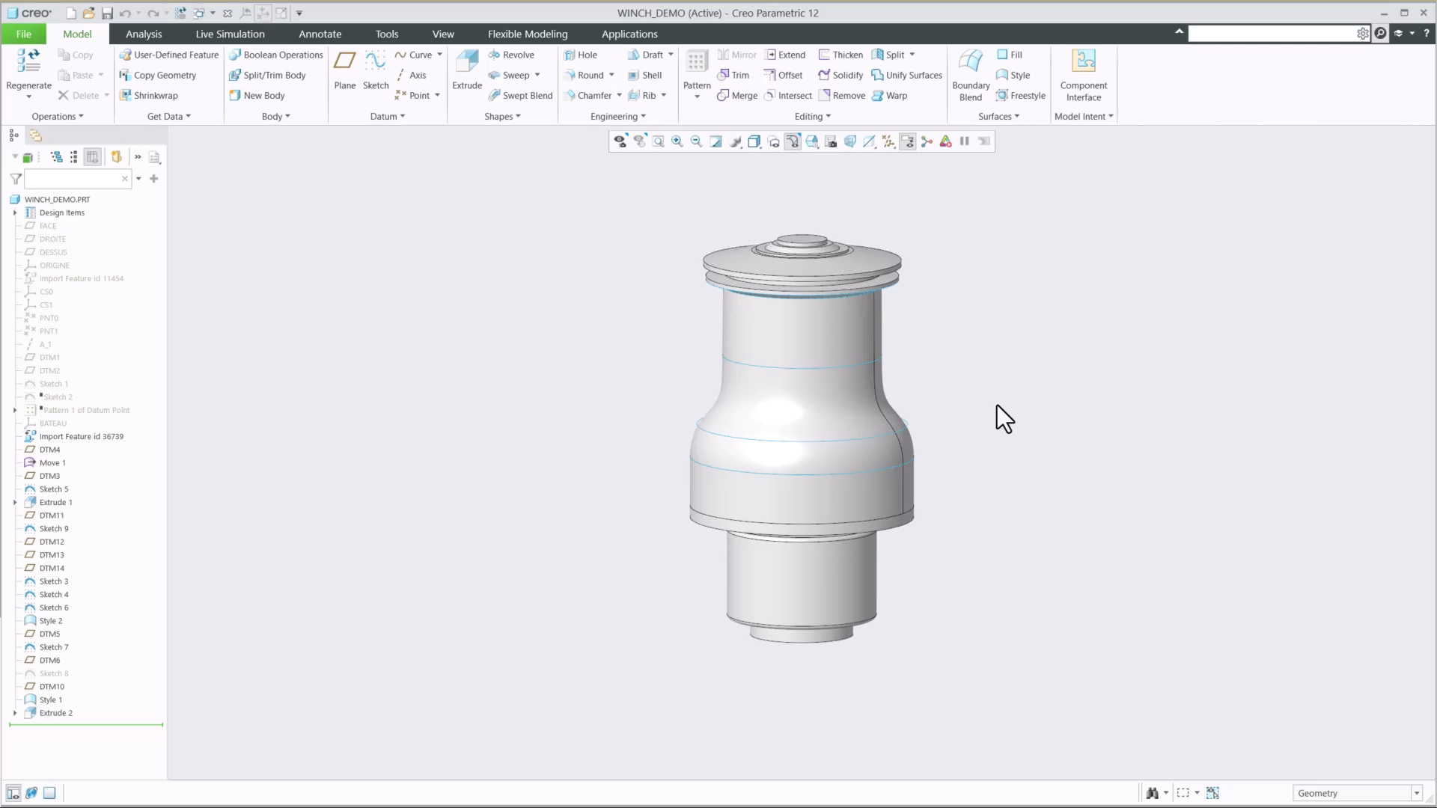Toggle datum display filters in graphics toolbar

[888, 141]
